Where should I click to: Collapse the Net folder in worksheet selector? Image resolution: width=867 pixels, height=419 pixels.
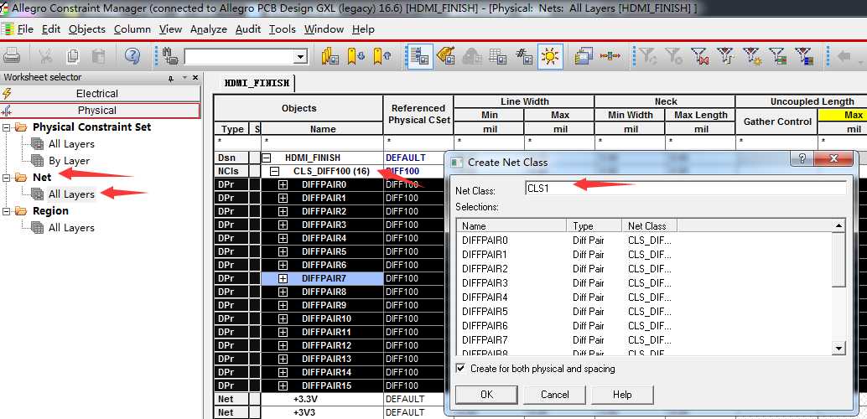tap(7, 178)
